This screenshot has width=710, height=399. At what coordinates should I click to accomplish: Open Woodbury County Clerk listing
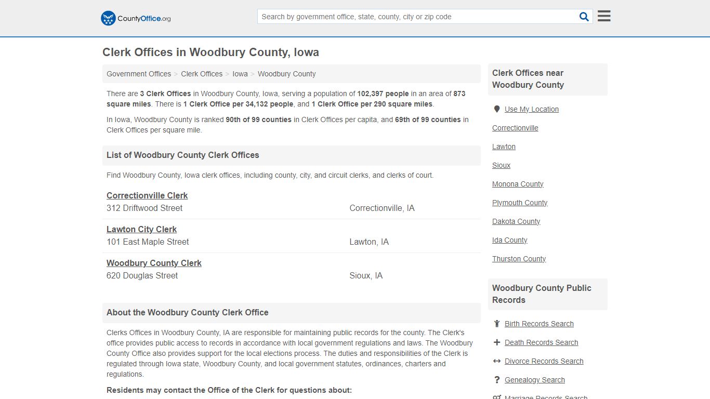coord(154,263)
